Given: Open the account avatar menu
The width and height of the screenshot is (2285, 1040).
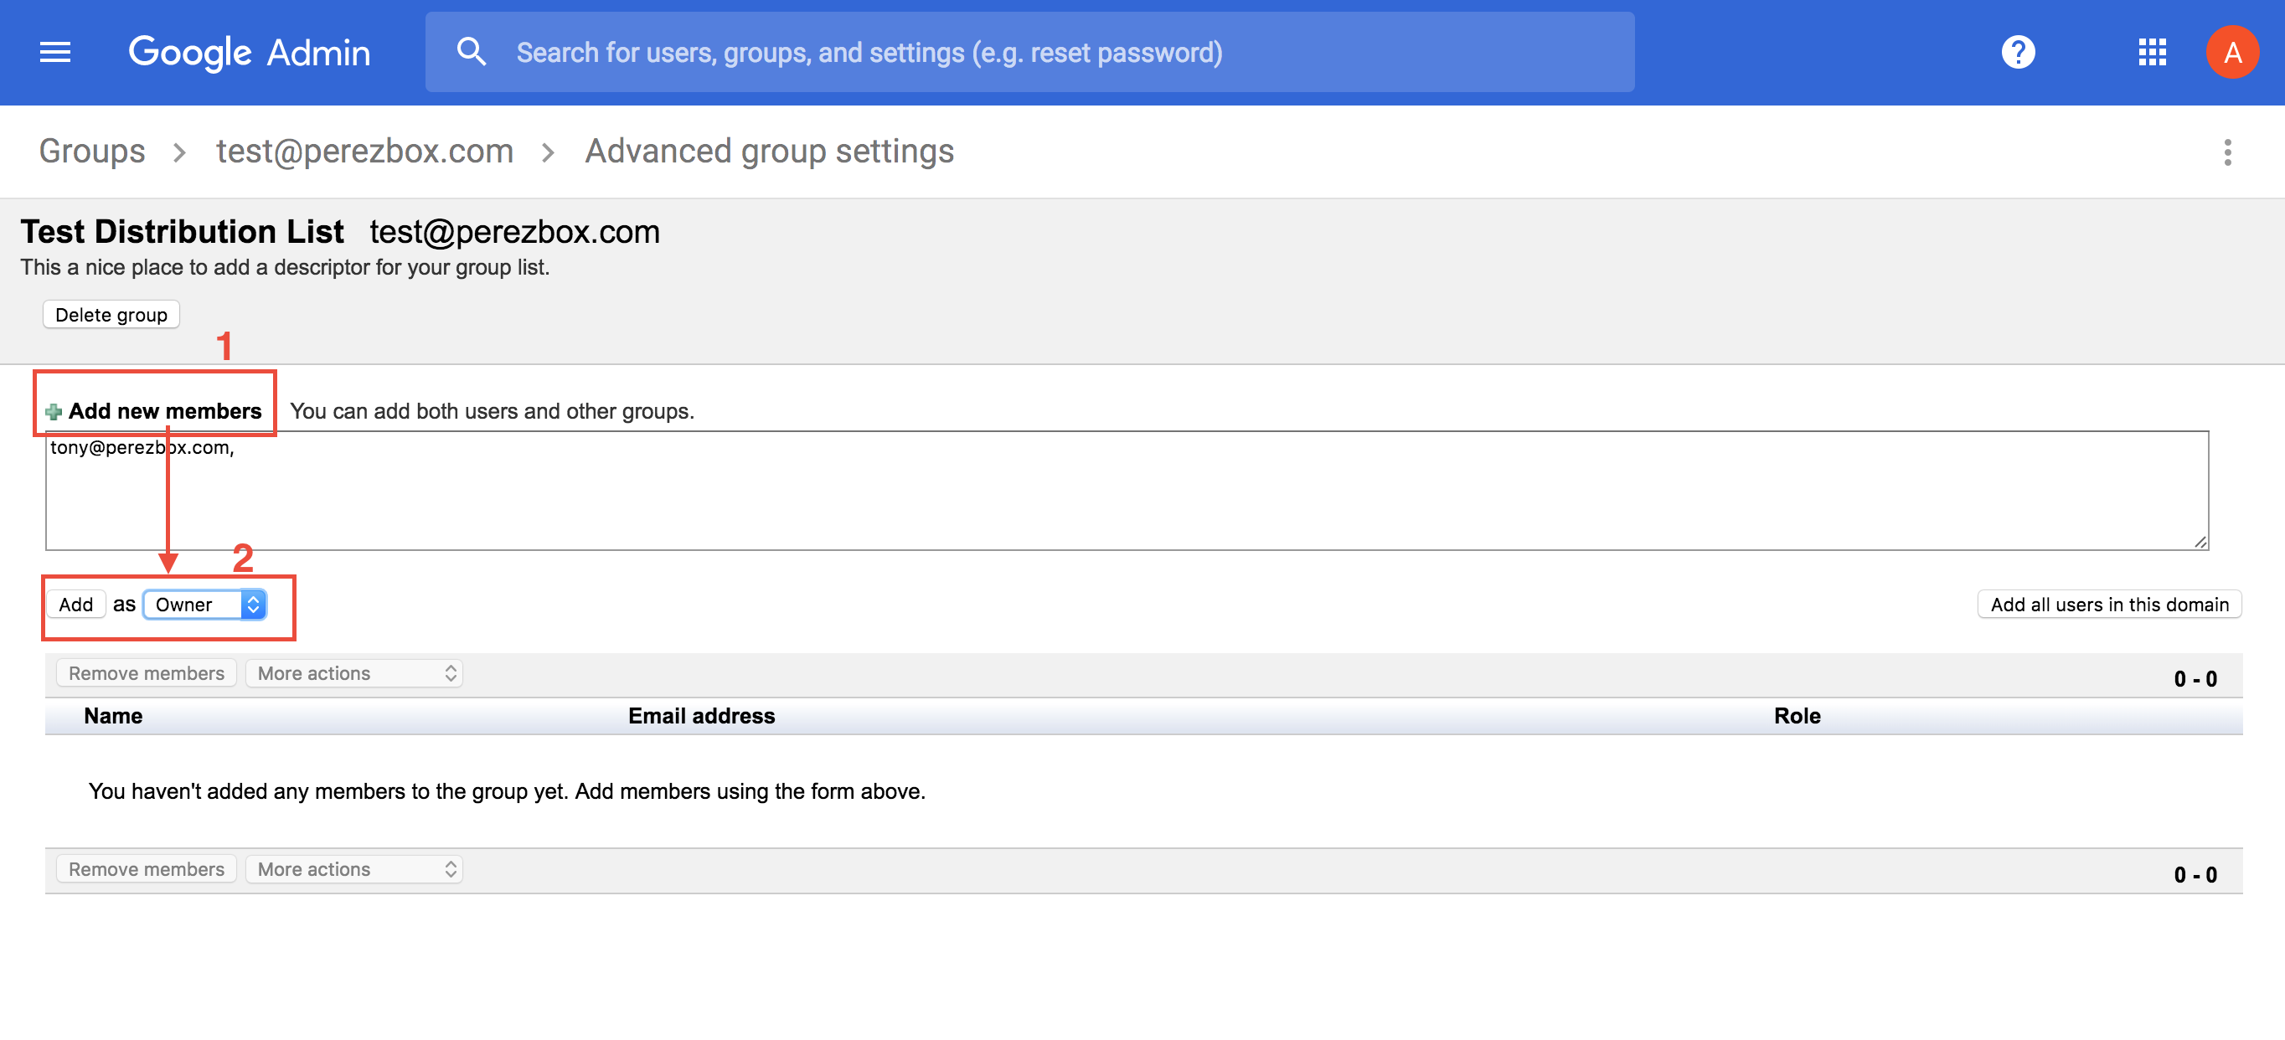Looking at the screenshot, I should tap(2231, 52).
